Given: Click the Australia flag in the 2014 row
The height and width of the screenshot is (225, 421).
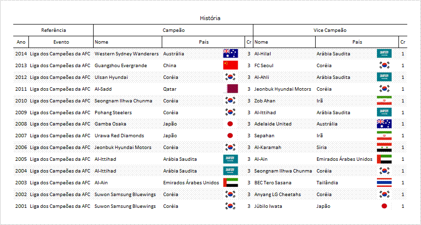Looking at the screenshot, I should point(230,53).
